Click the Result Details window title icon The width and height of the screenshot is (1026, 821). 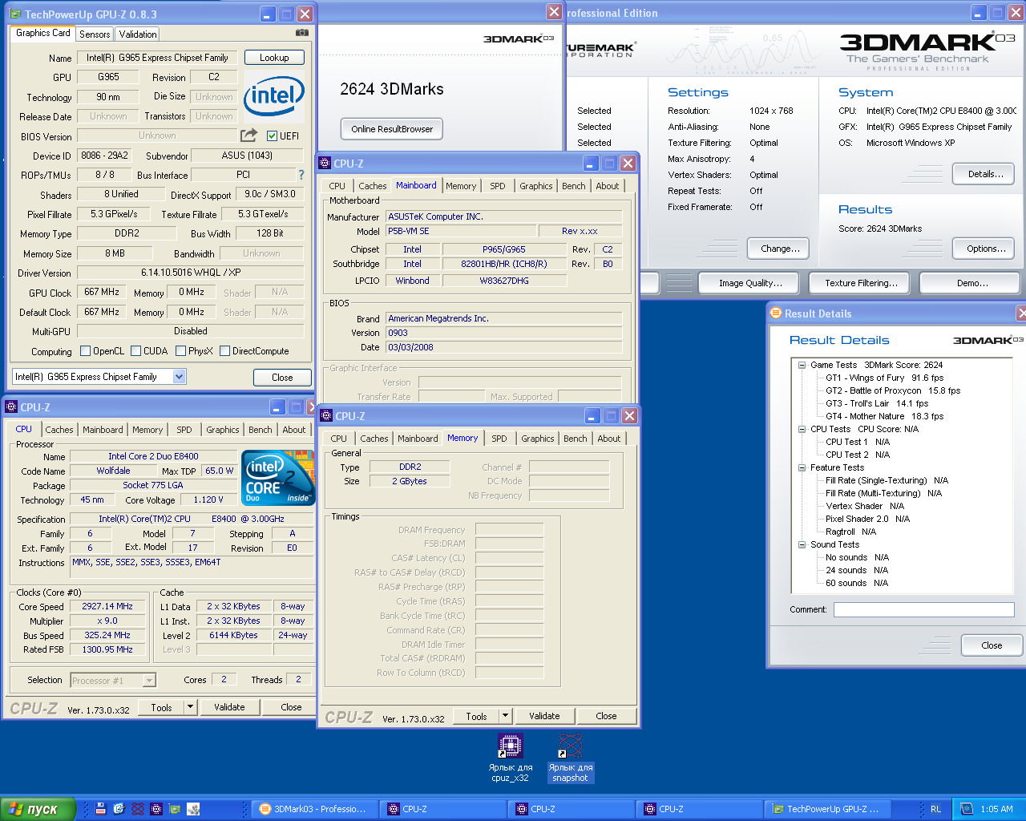[776, 313]
